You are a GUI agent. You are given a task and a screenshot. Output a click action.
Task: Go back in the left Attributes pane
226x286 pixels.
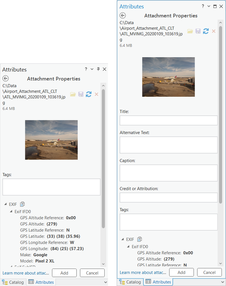point(6,79)
